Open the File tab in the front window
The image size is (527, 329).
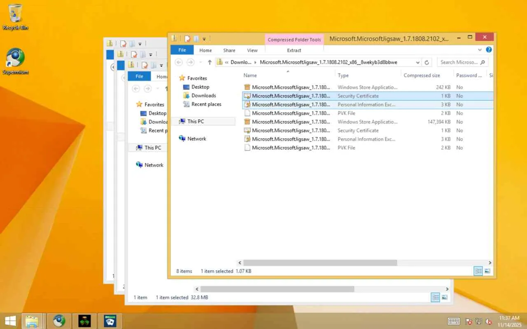click(182, 50)
